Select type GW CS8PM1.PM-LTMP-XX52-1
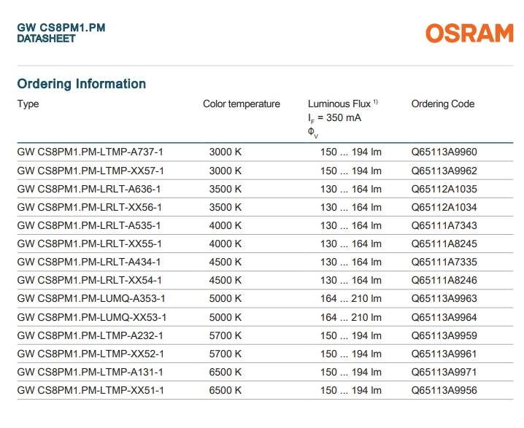 tap(90, 354)
